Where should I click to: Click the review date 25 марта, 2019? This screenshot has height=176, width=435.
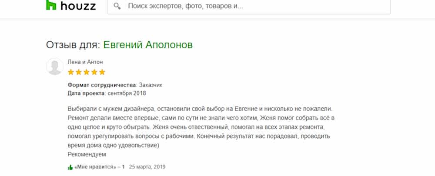pos(147,167)
